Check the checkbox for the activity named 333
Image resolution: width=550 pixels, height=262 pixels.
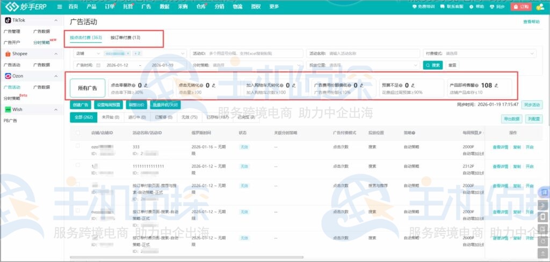tap(78, 146)
